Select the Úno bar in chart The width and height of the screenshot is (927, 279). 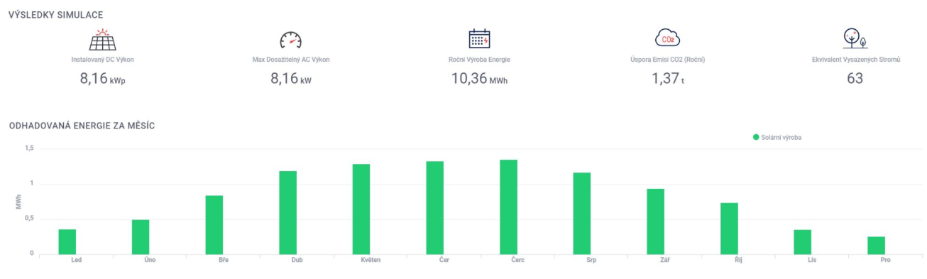coord(141,236)
